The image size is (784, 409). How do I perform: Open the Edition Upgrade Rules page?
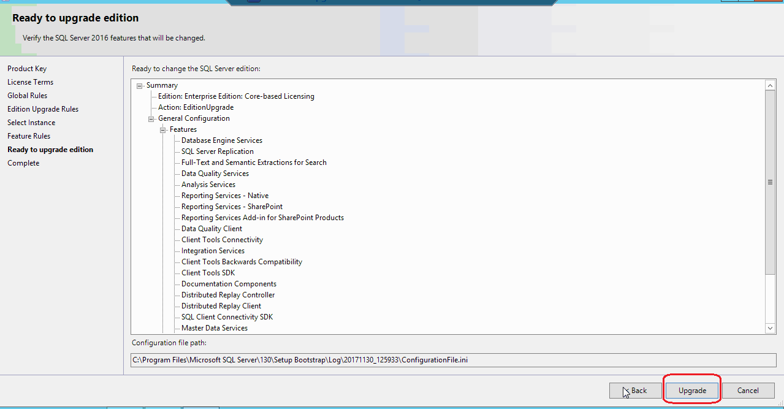click(42, 109)
